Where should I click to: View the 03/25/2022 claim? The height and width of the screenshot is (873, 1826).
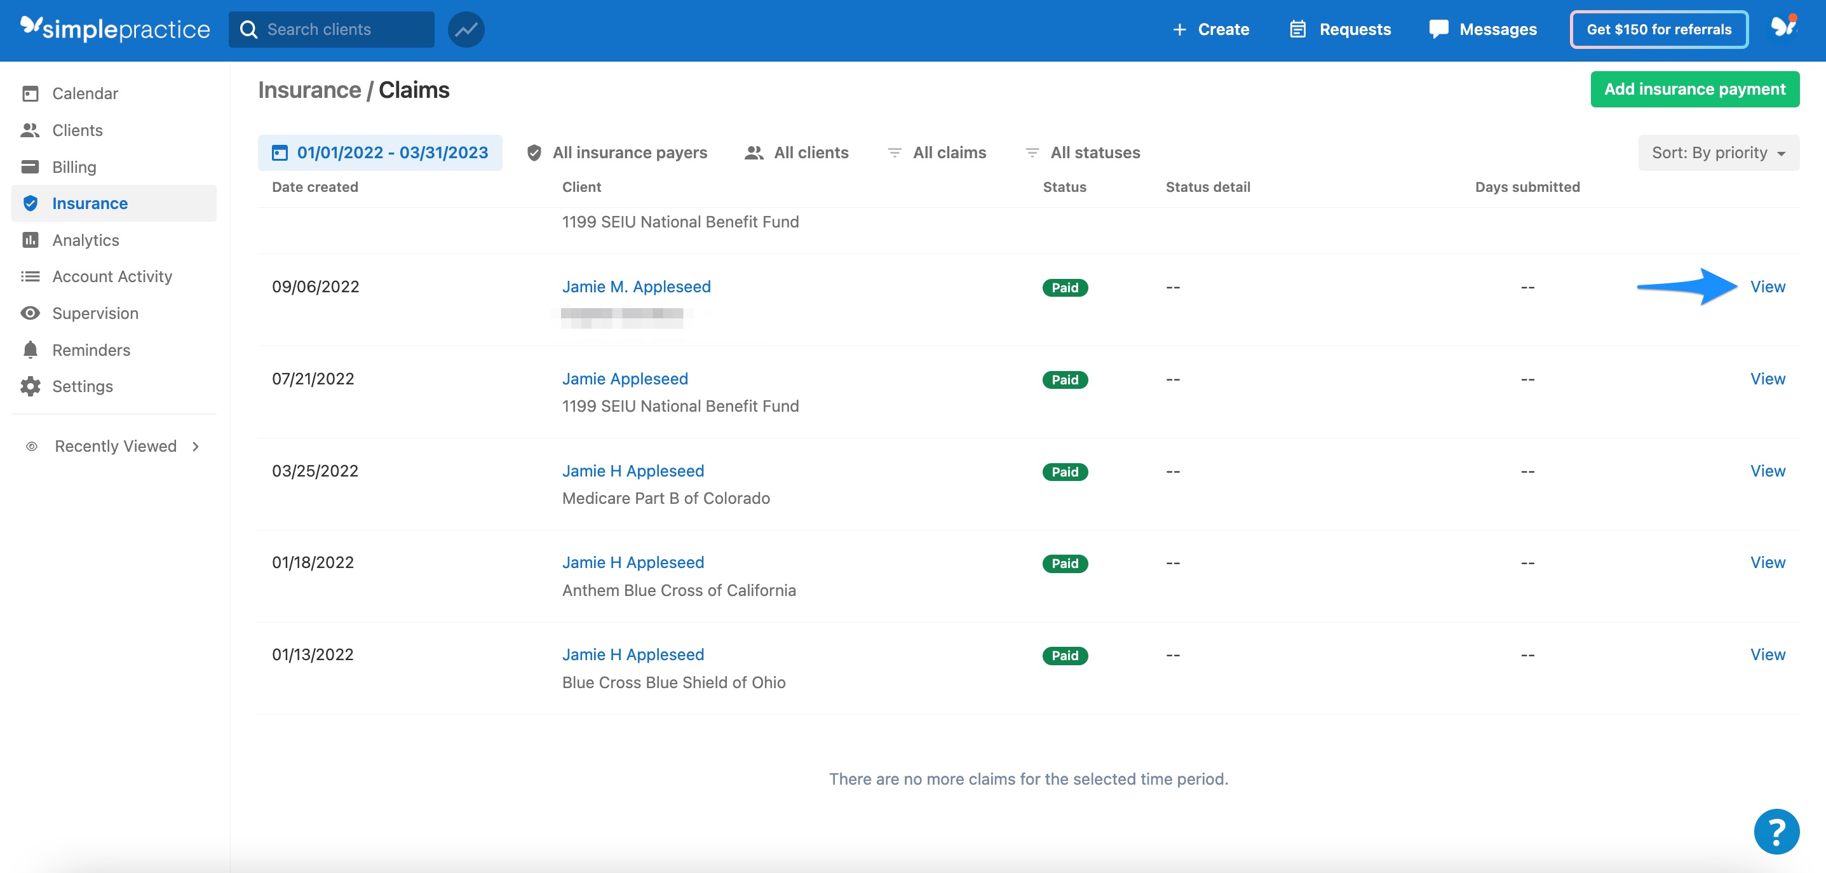(1767, 471)
